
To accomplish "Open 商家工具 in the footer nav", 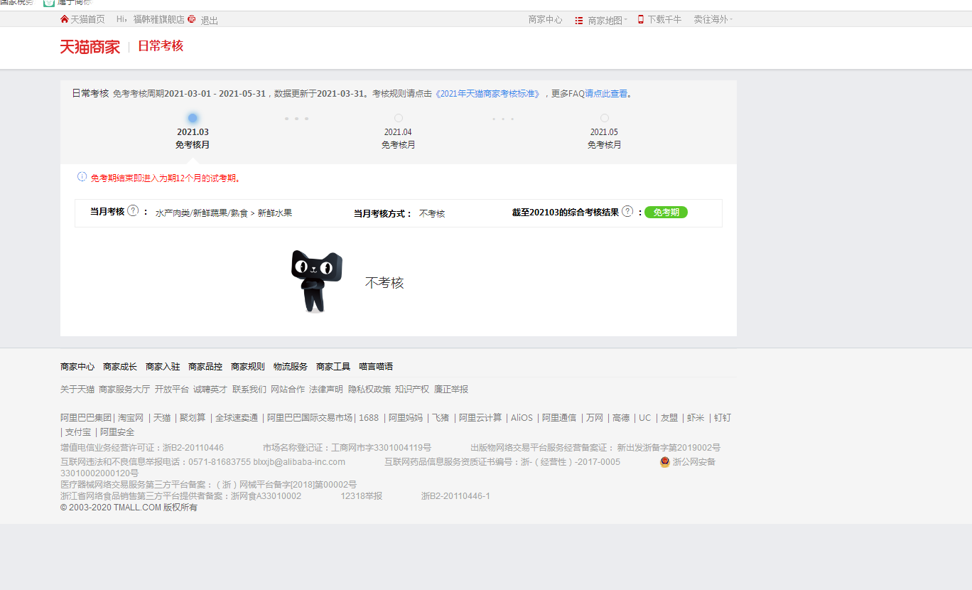I will (333, 367).
